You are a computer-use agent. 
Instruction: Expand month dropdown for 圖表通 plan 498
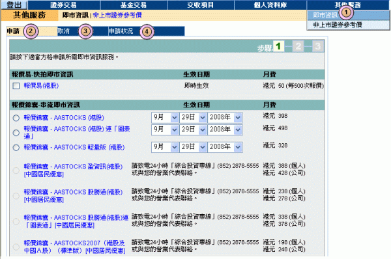pyautogui.click(x=165, y=129)
